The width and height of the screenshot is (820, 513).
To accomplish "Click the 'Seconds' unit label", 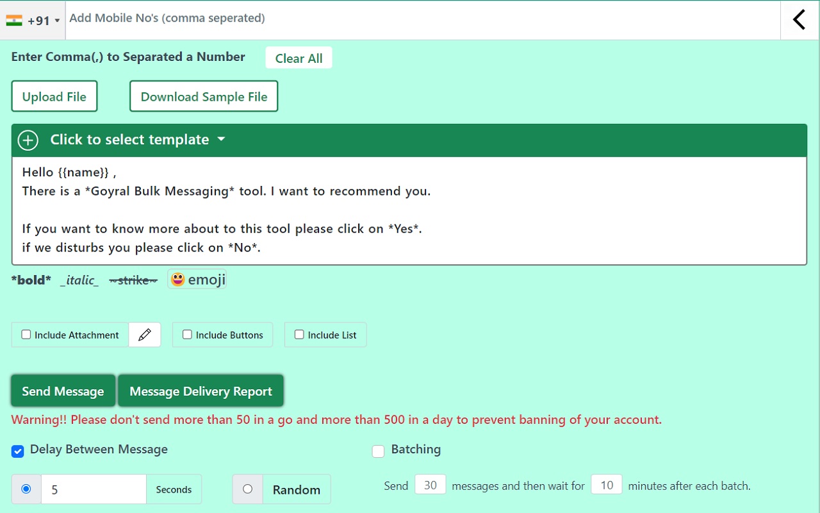I will coord(174,489).
